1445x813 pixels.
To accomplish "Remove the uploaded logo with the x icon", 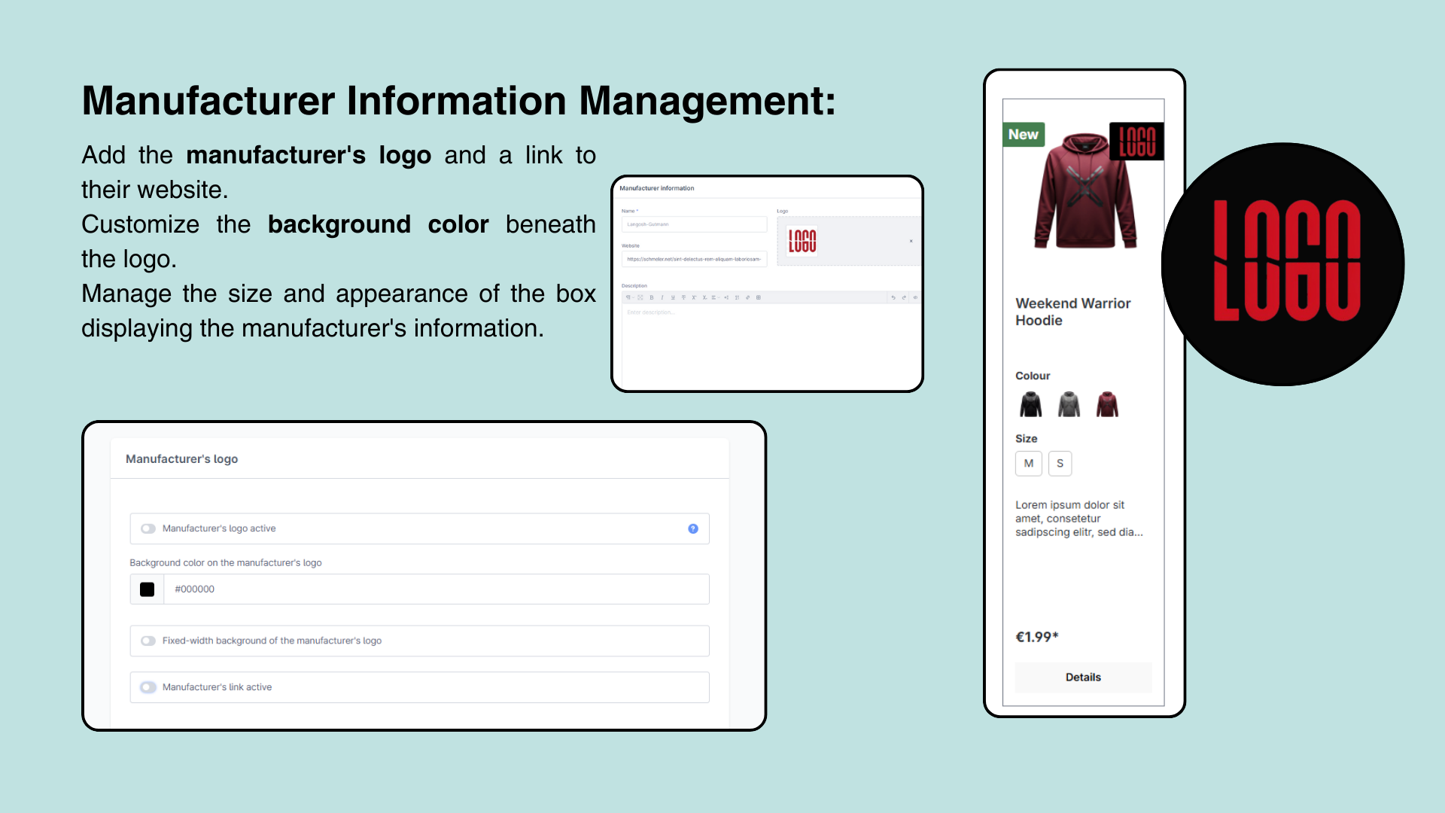I will tap(911, 241).
